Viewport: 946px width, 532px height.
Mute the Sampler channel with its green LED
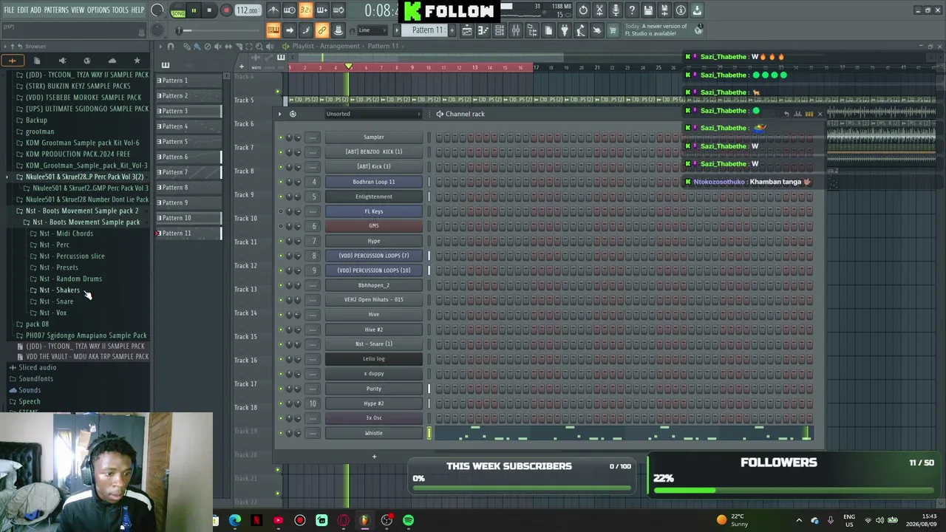click(x=281, y=137)
